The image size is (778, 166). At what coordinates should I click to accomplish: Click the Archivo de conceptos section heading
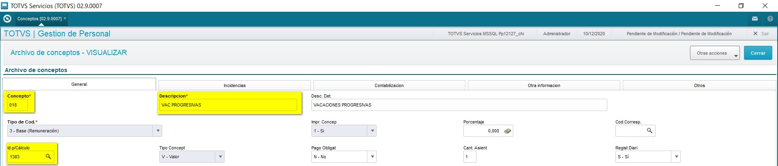coord(36,70)
